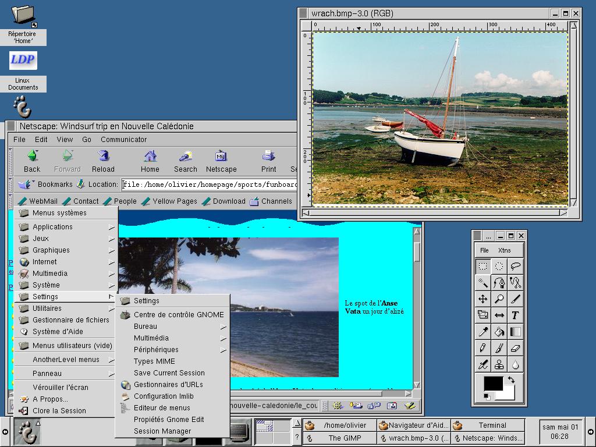Screen dimensions: 596x447
Task: Select the Bezier paths pen tool
Action: 499,282
